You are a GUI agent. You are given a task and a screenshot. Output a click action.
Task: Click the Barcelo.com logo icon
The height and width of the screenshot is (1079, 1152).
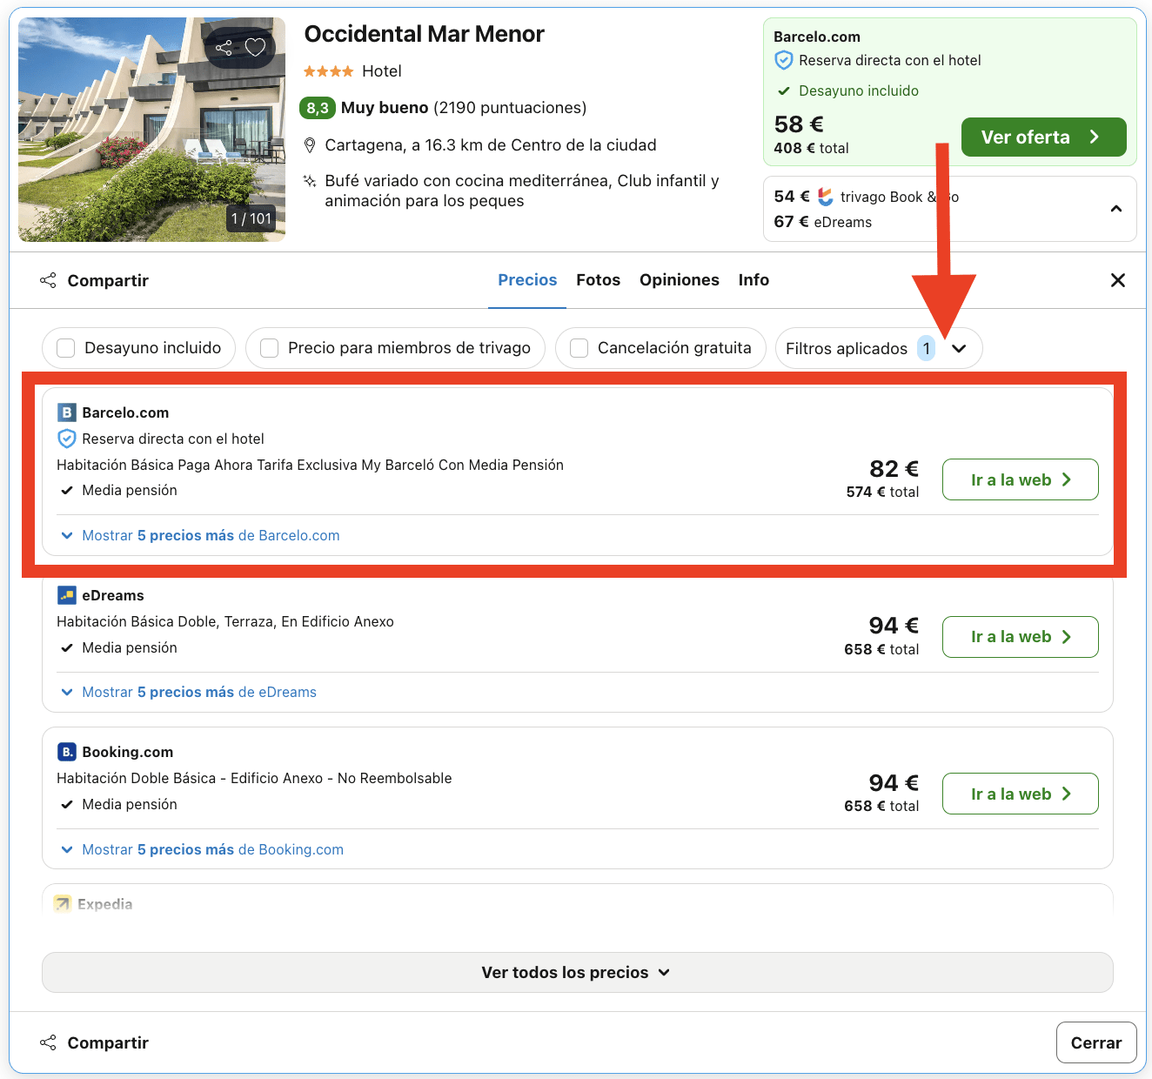pos(65,412)
